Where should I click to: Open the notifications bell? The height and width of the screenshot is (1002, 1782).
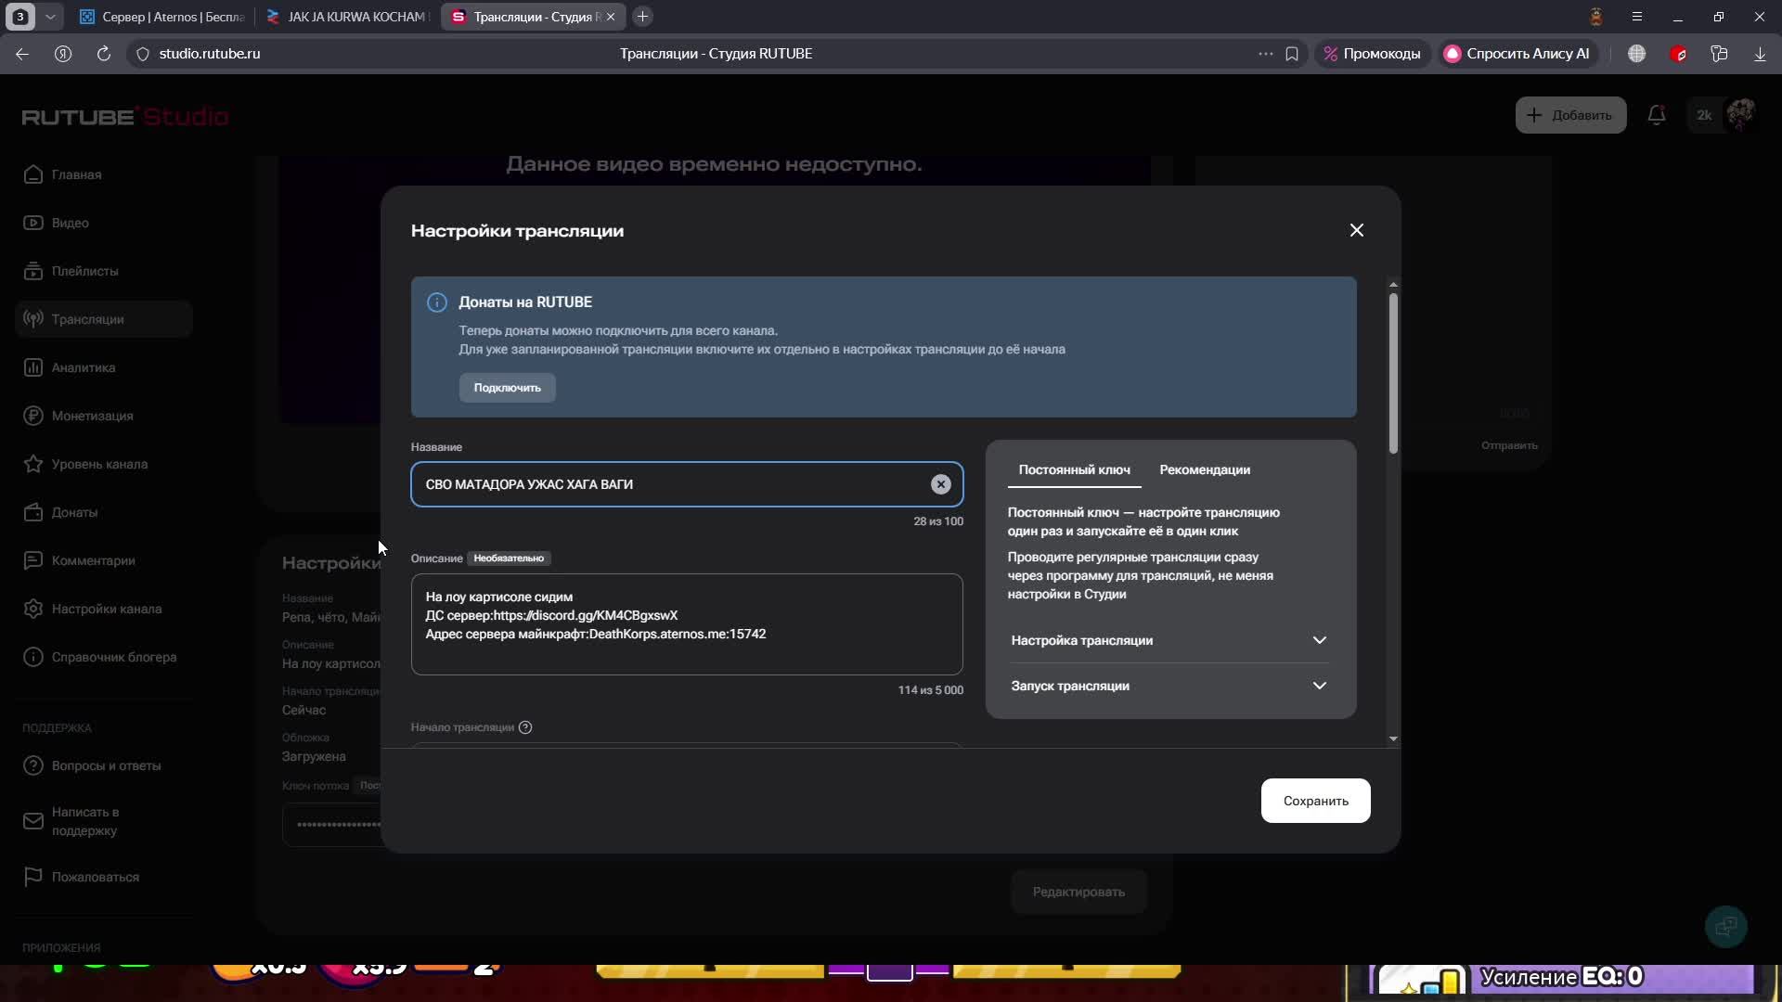point(1656,115)
